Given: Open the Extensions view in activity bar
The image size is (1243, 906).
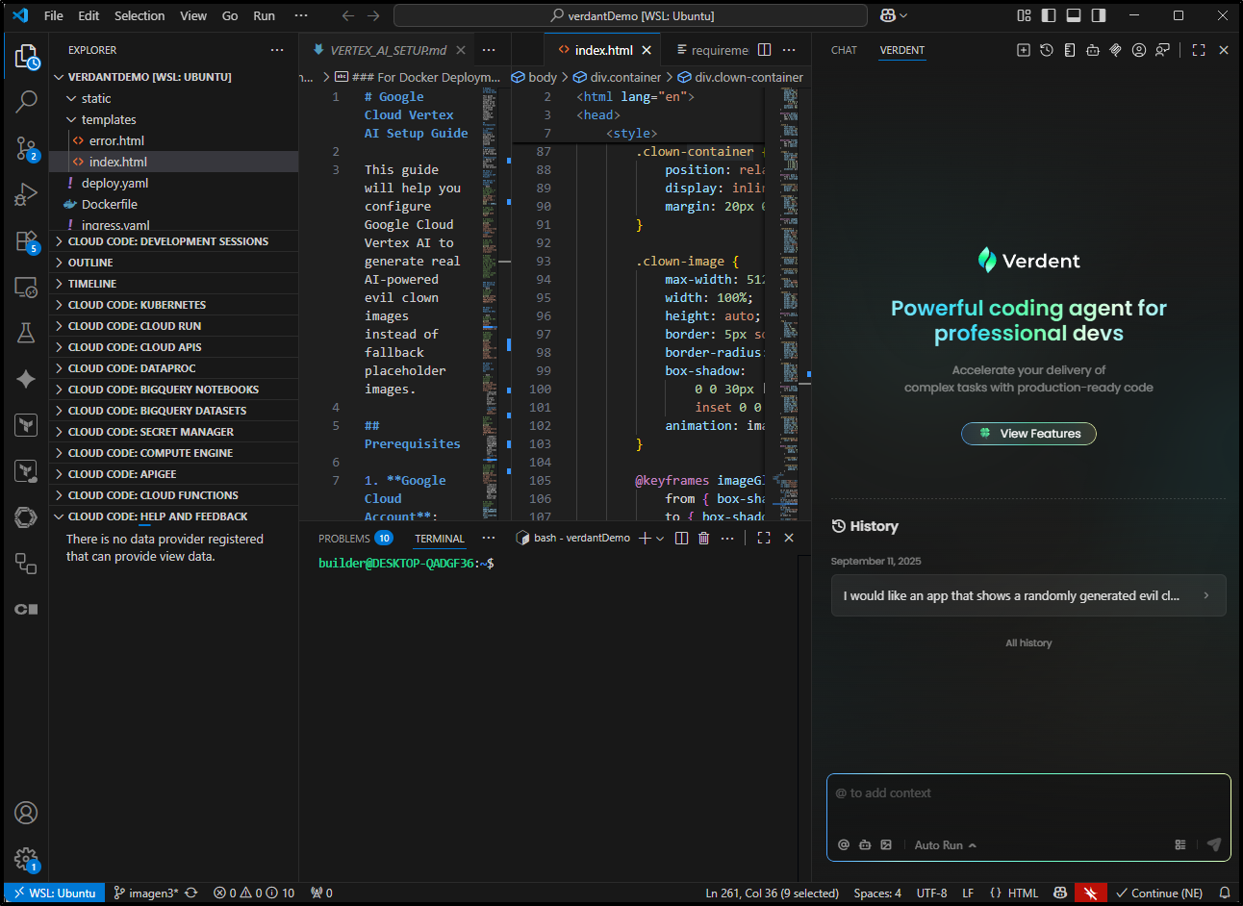Looking at the screenshot, I should point(26,241).
